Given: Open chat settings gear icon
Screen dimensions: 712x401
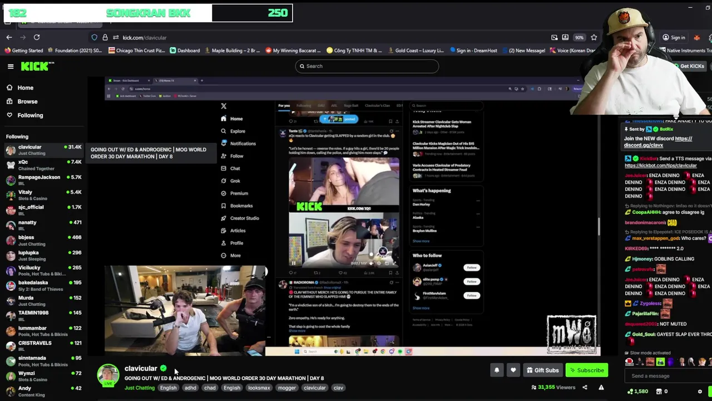Looking at the screenshot, I should [x=700, y=392].
